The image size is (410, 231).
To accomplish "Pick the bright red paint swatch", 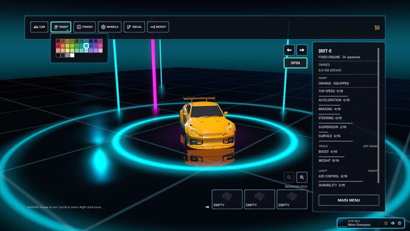I will click(58, 46).
